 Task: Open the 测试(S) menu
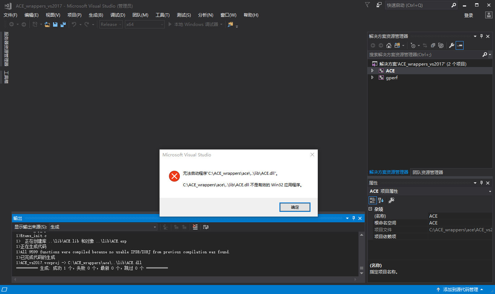coord(184,15)
